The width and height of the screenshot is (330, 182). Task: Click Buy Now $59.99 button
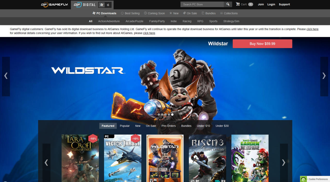[x=262, y=44]
